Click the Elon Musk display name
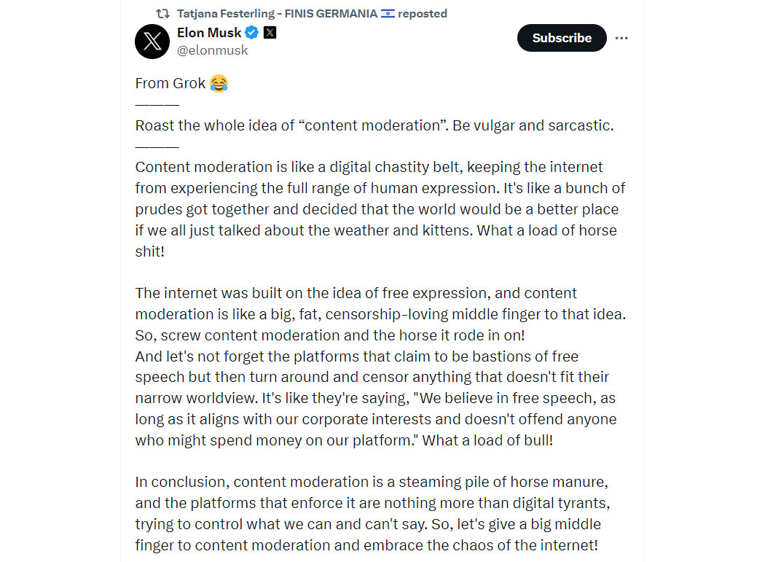Screen dimensions: 765x562 coord(209,33)
